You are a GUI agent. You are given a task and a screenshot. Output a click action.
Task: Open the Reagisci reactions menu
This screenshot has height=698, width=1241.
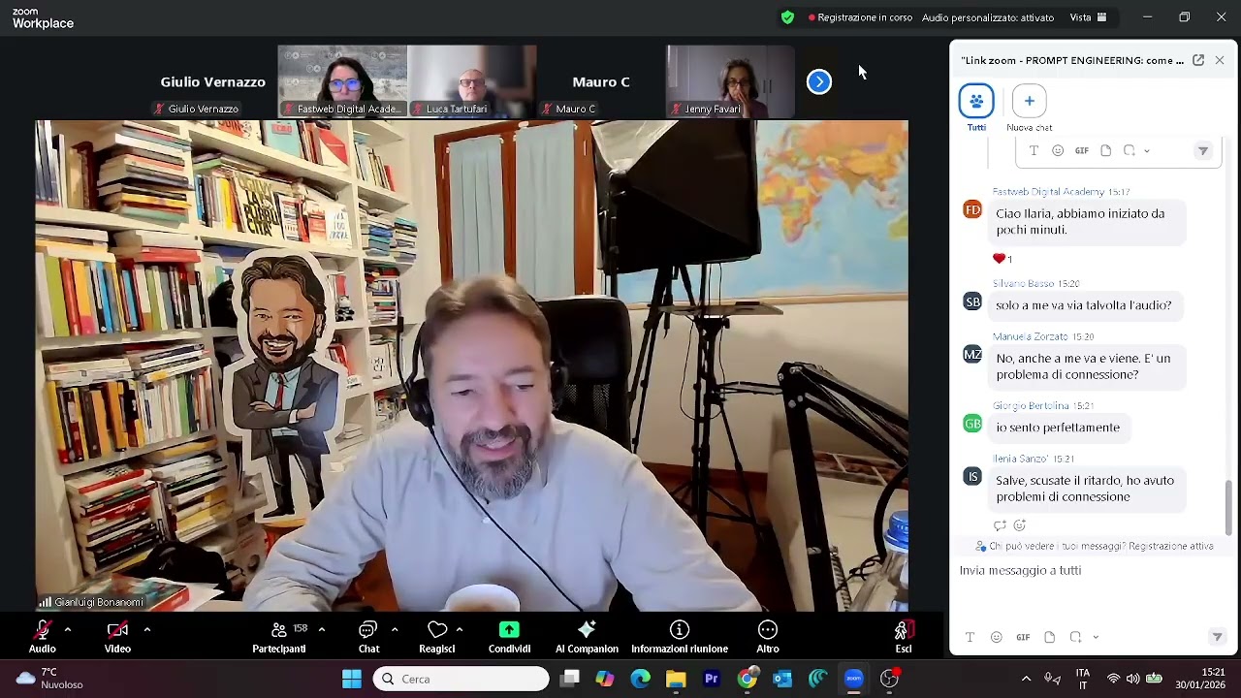click(437, 637)
